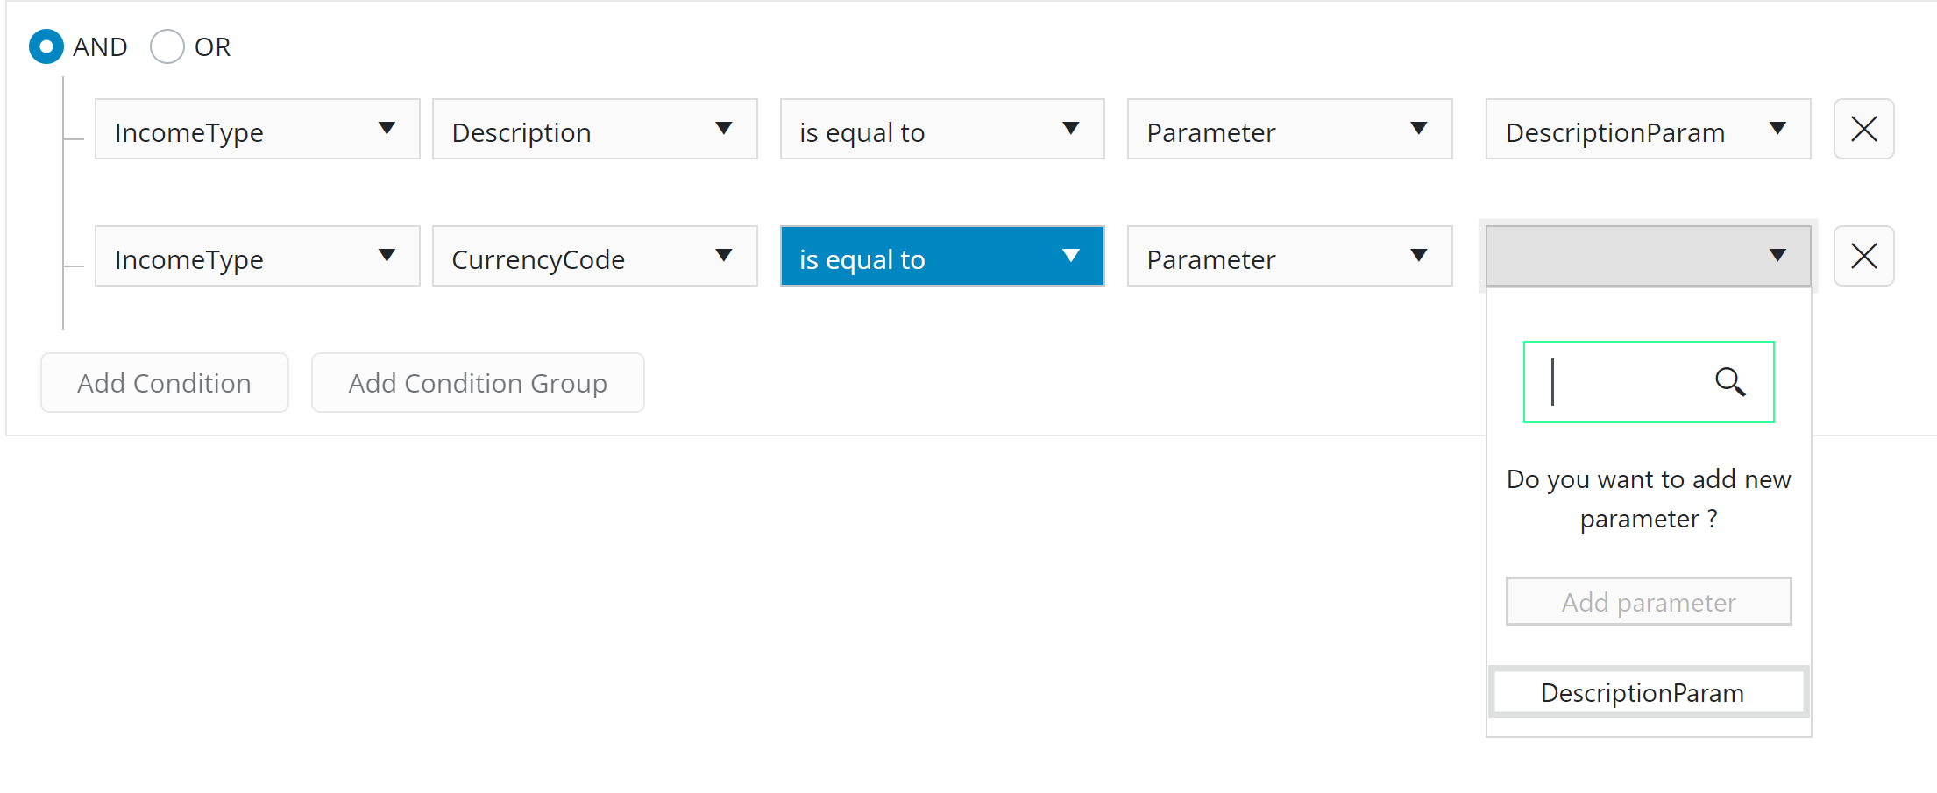Open first row 'is equal to' operator dropdown
This screenshot has height=793, width=1937.
pos(941,130)
